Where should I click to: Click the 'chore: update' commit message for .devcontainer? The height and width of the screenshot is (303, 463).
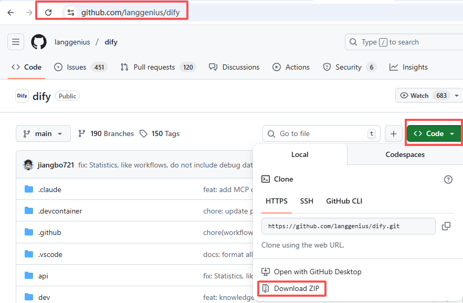(x=228, y=211)
